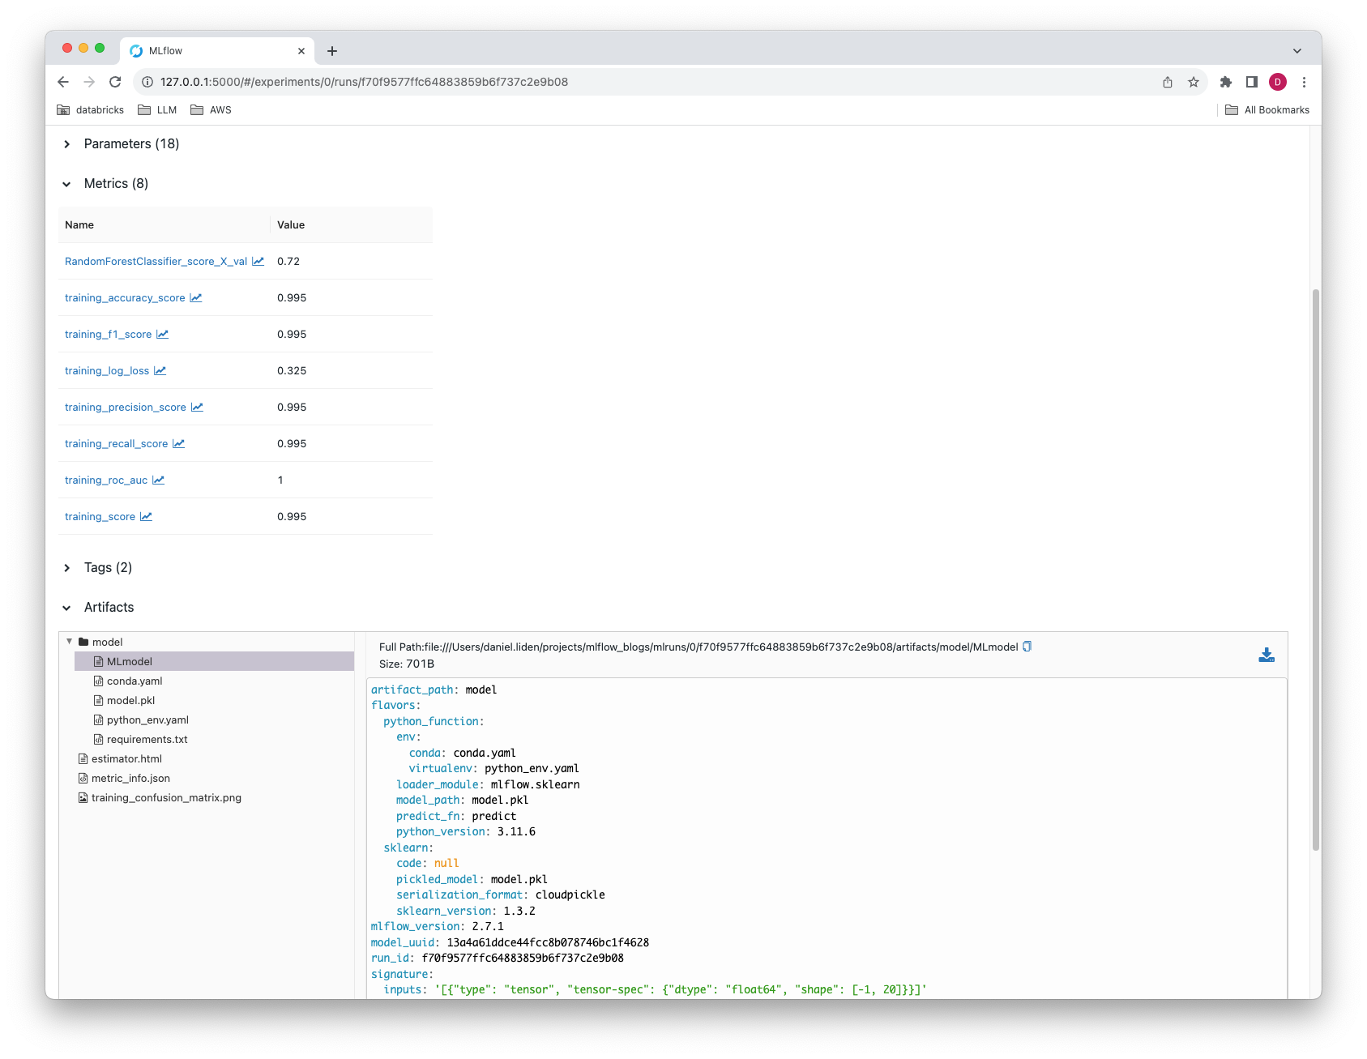
Task: Collapse the model artifact folder
Action: 70,641
